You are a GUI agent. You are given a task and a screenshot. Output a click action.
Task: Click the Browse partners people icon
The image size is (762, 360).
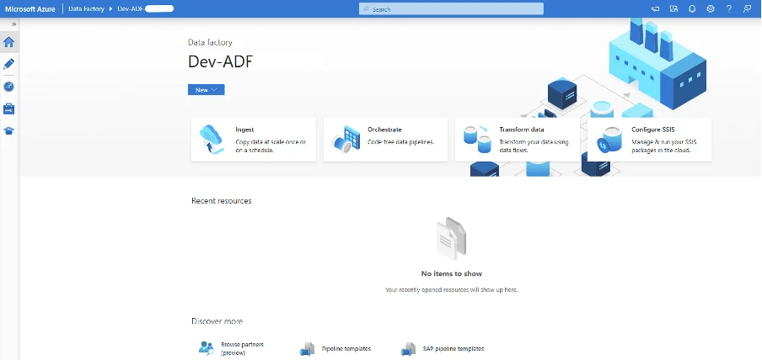click(207, 348)
